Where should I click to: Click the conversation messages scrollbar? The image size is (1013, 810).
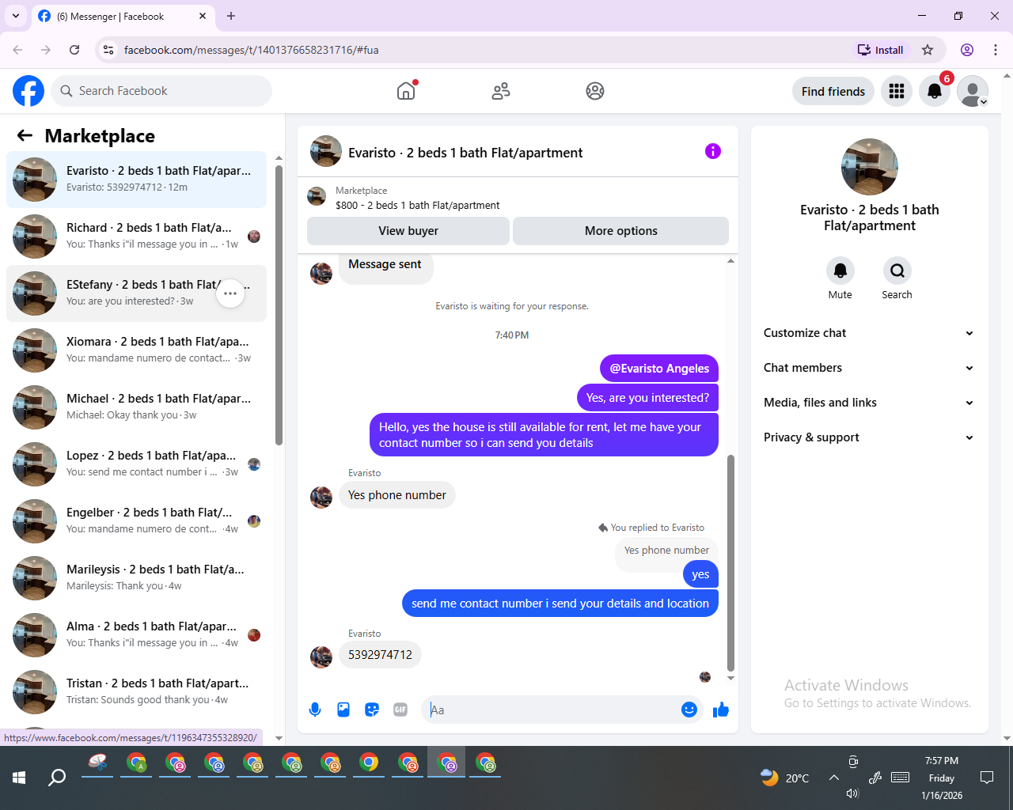(x=730, y=563)
